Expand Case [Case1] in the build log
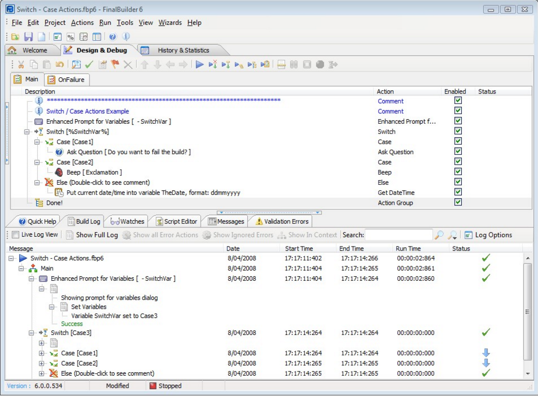The image size is (538, 396). [x=42, y=353]
